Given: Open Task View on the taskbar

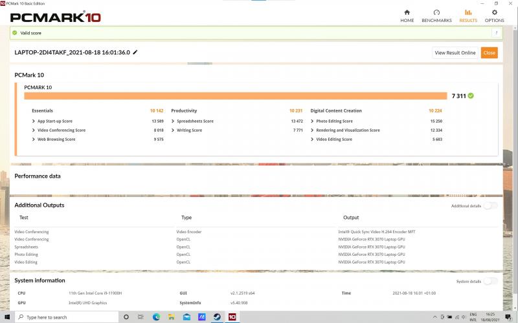Looking at the screenshot, I should [x=141, y=317].
